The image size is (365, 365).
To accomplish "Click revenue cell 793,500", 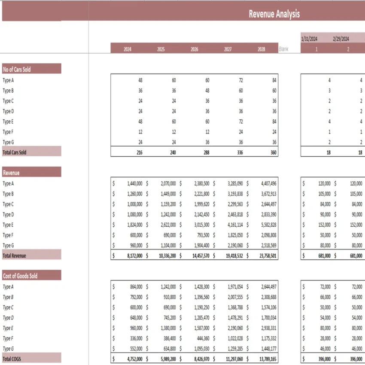I will point(203,235).
